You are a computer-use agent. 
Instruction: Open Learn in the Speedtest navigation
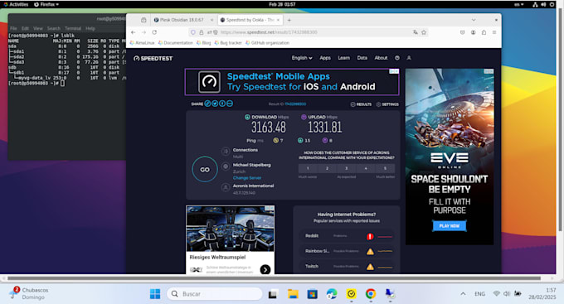point(344,58)
